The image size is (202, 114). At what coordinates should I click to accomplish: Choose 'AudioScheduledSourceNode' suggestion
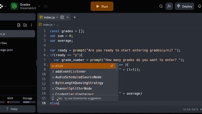[83, 77]
